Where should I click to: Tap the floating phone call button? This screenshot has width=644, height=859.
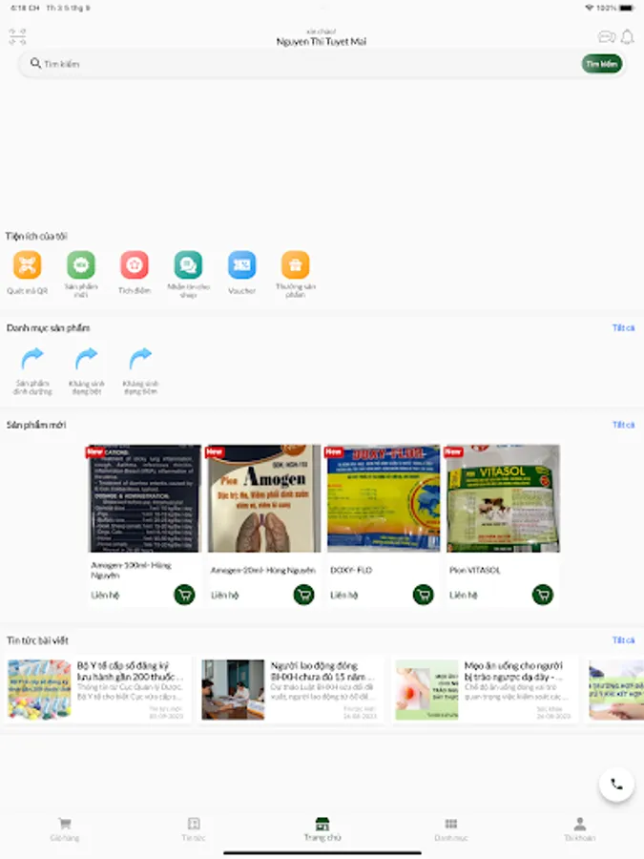(616, 784)
